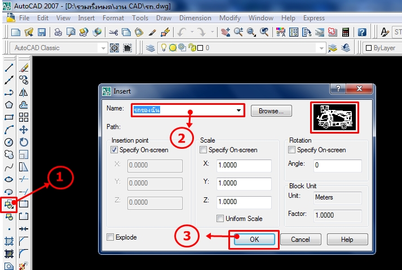Select the Move tool
Image resolution: width=402 pixels, height=270 pixels.
click(24, 130)
